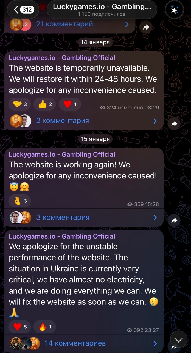This screenshot has width=191, height=353.
Task: Expand the 2 комментария thread chevron
Action: tap(155, 121)
